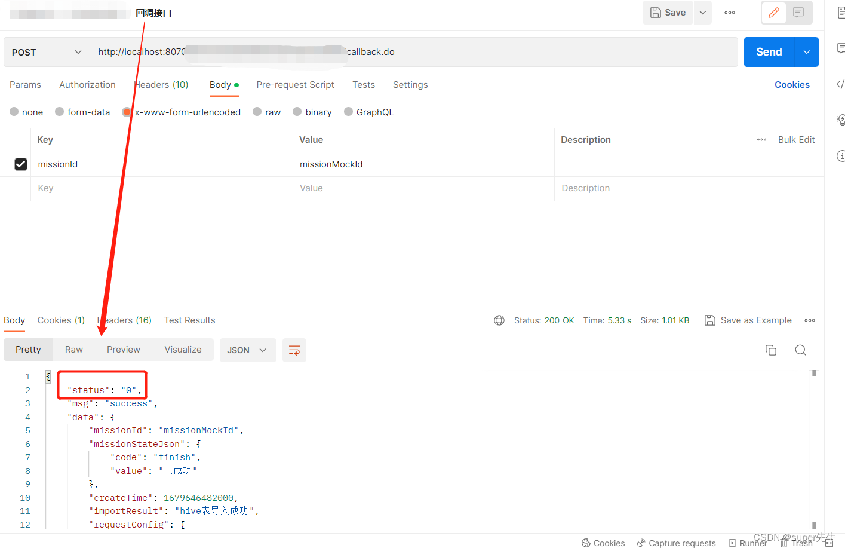This screenshot has width=845, height=548.
Task: Switch to Pretty response view
Action: point(28,350)
